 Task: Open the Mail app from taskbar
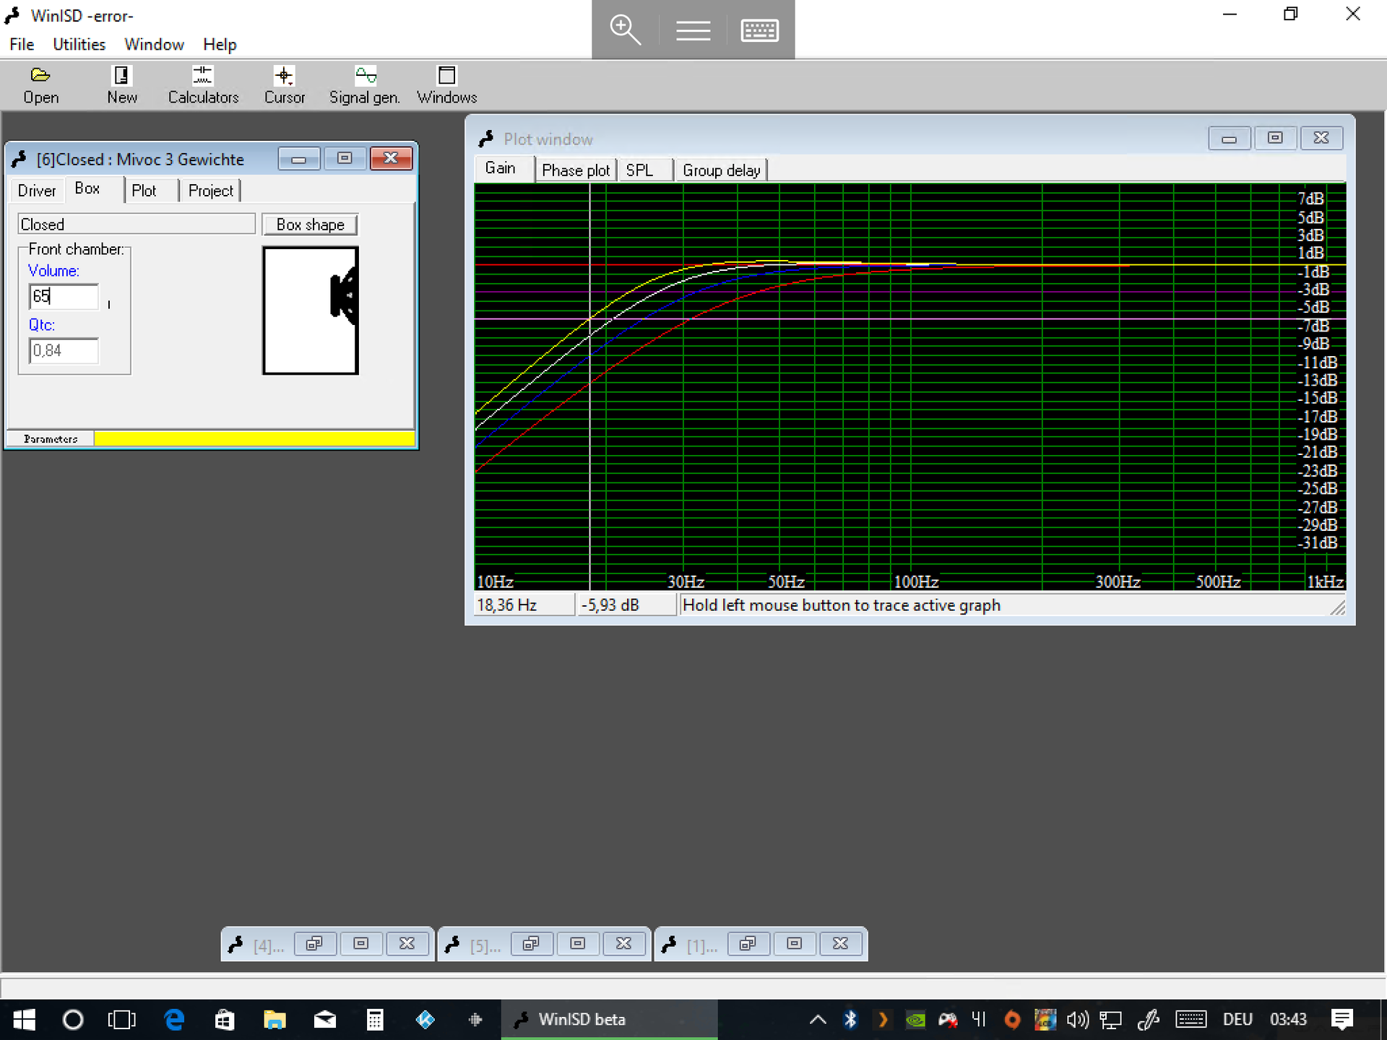coord(325,1020)
